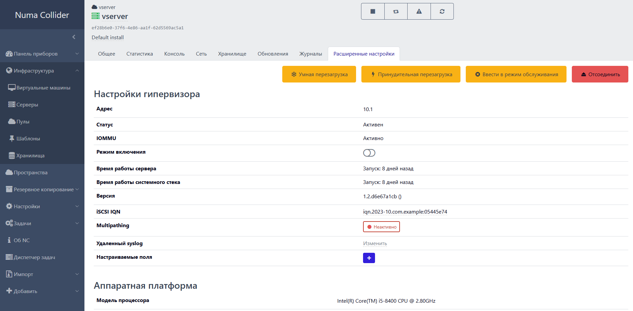Switch to the Хранилище tab
633x311 pixels.
(x=232, y=54)
